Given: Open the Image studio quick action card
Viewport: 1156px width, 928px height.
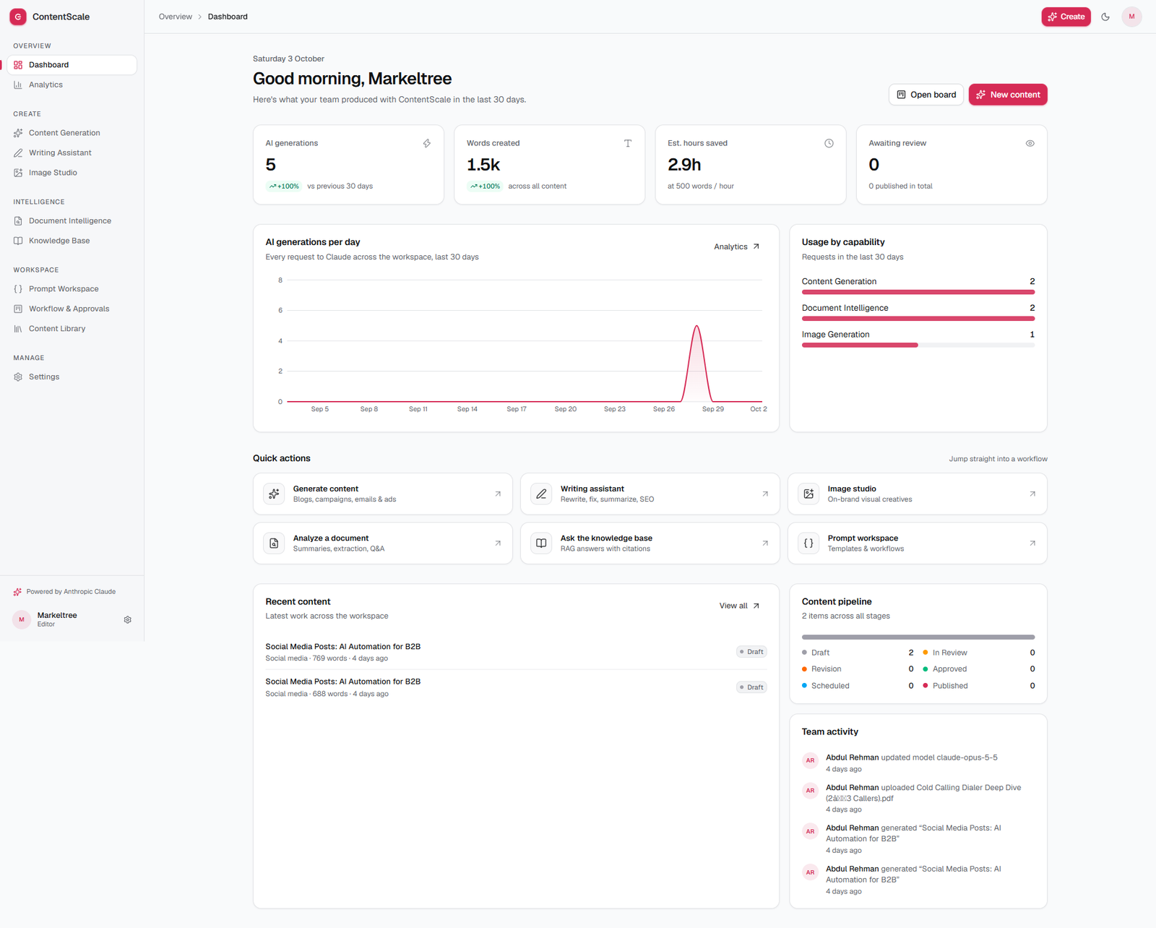Looking at the screenshot, I should pos(918,494).
